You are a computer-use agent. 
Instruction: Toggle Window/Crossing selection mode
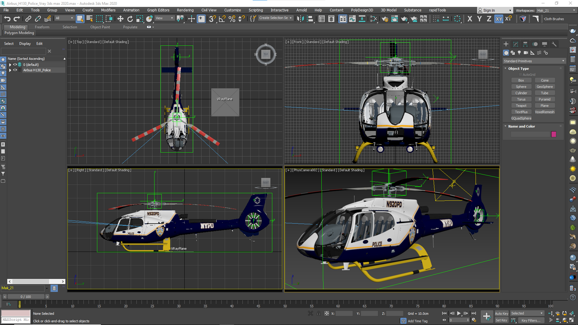coord(109,18)
